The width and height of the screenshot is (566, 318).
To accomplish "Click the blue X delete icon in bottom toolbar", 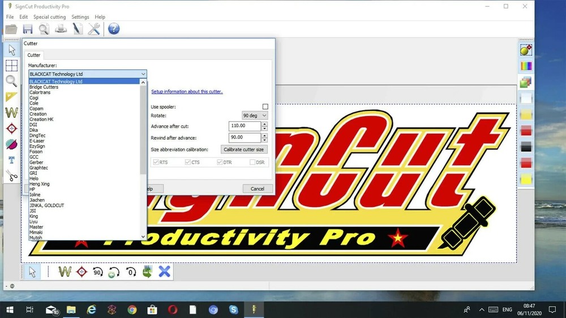I will (x=164, y=272).
